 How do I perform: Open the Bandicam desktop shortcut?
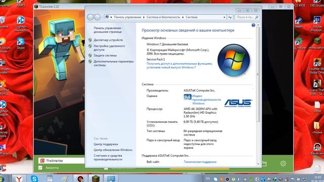pos(317,149)
